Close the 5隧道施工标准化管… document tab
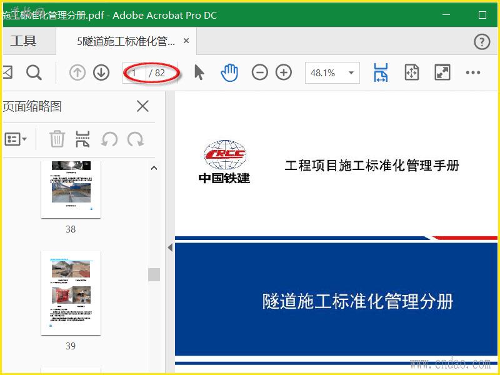Image resolution: width=500 pixels, height=375 pixels. point(186,41)
